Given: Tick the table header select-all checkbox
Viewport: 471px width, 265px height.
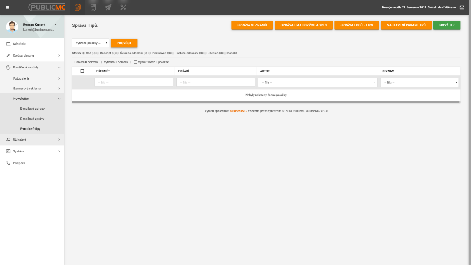Looking at the screenshot, I should tap(82, 71).
